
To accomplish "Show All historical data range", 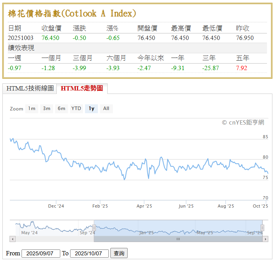I will (x=106, y=108).
